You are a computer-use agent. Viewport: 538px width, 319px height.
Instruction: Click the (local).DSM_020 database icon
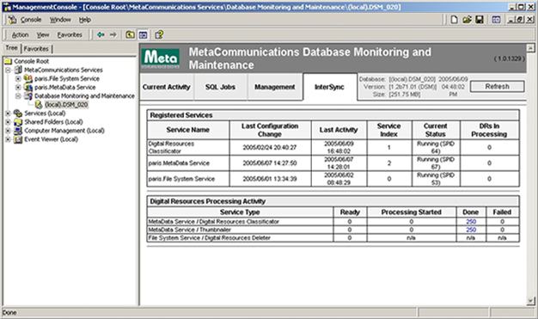[39, 104]
